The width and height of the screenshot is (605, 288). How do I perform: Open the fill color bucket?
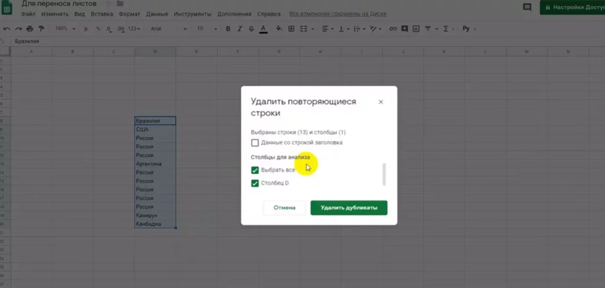tap(279, 29)
